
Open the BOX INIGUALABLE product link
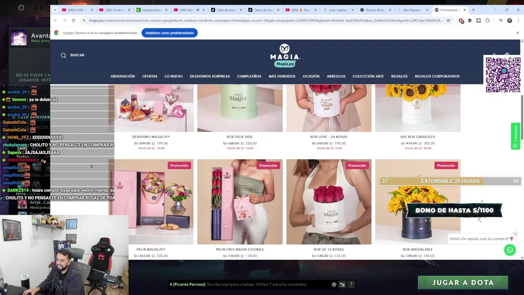(418, 249)
